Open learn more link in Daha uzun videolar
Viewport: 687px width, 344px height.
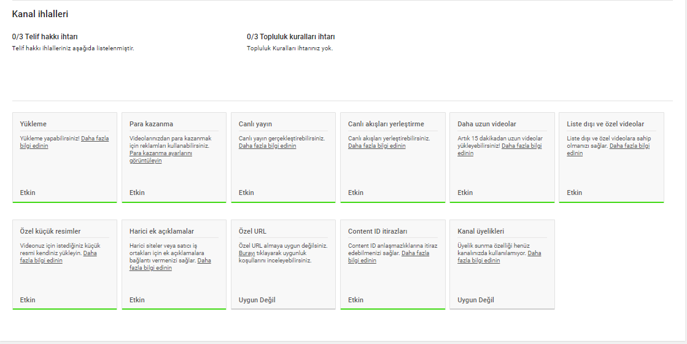521,146
